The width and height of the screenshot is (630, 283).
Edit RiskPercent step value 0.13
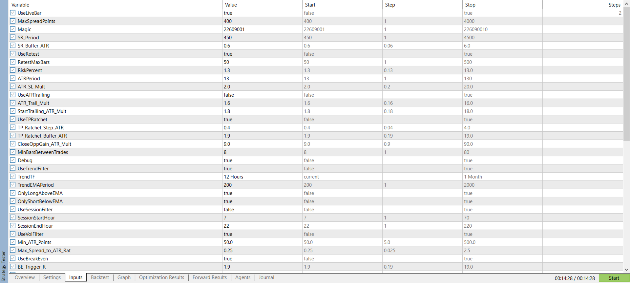422,70
